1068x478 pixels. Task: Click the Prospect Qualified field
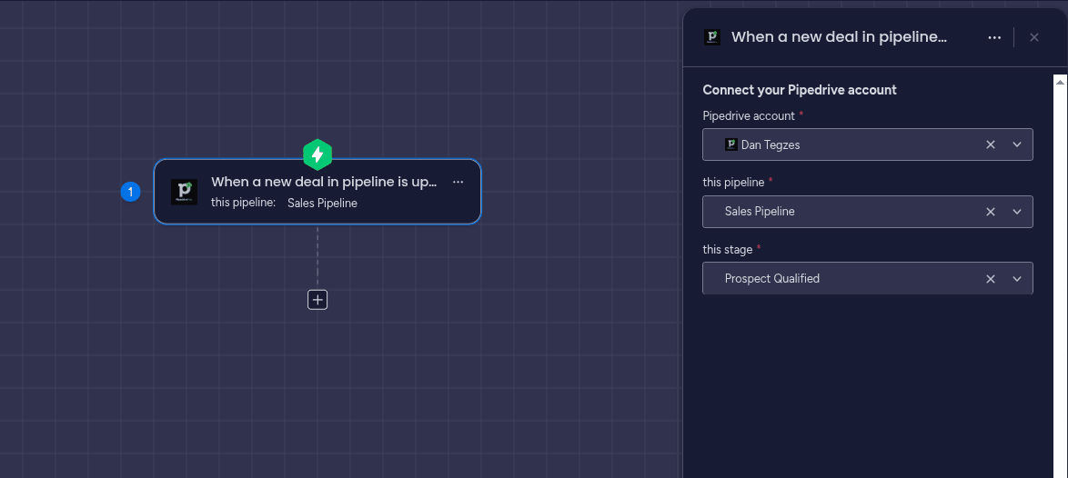(x=867, y=278)
